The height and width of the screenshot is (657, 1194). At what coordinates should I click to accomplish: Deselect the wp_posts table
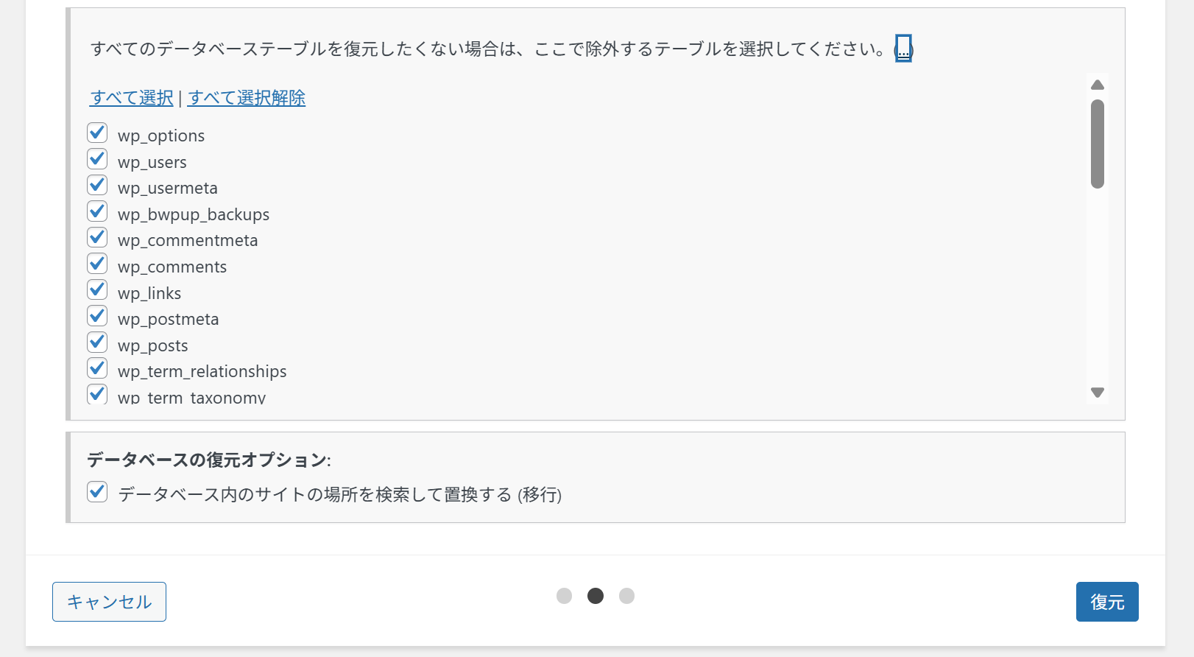click(x=97, y=342)
